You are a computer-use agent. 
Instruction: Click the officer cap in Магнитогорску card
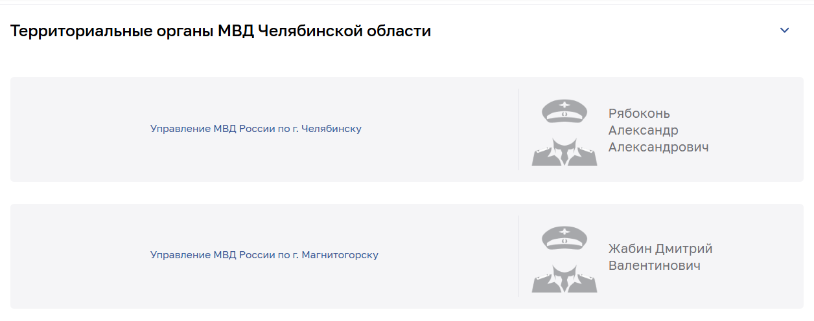click(x=564, y=237)
